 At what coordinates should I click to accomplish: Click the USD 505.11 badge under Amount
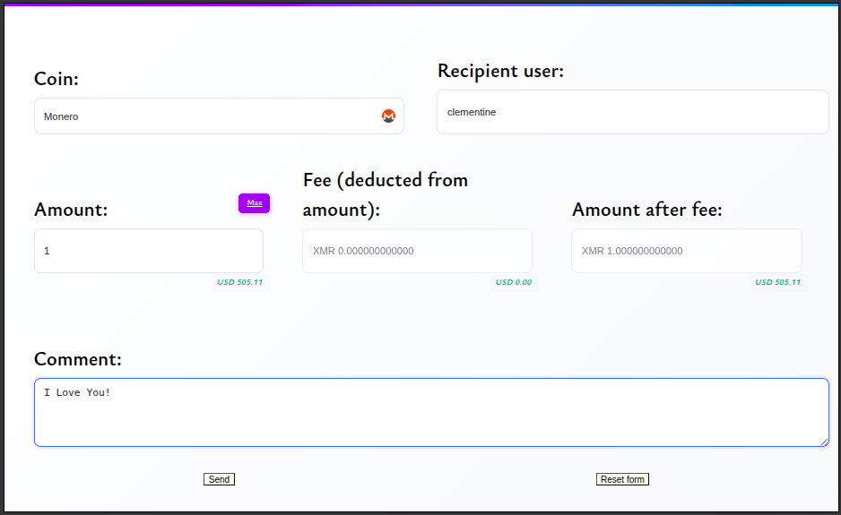click(x=239, y=282)
